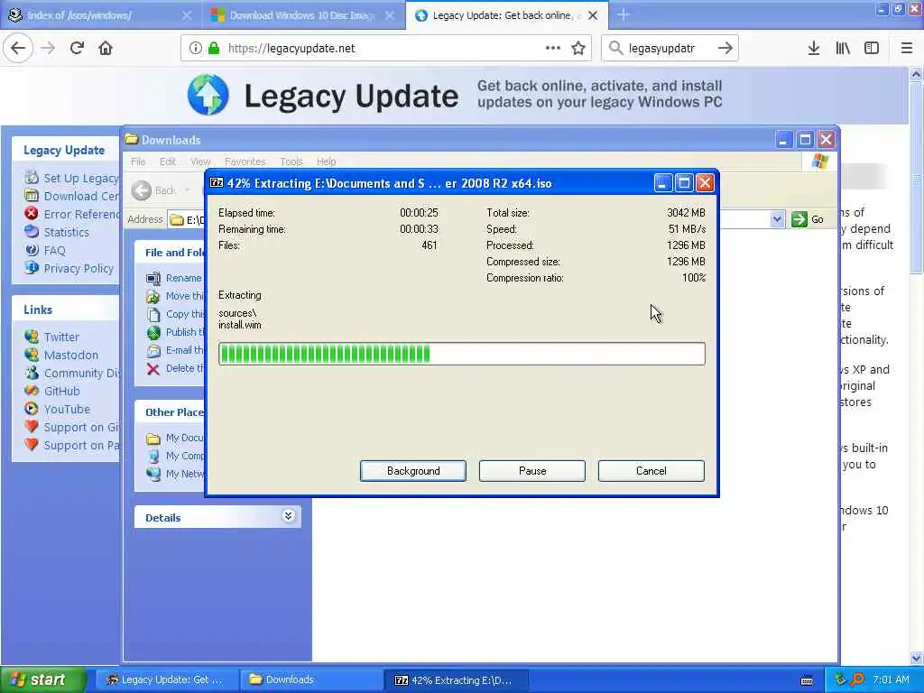Click Rename file icon in Downloads window
924x693 pixels.
coord(153,278)
